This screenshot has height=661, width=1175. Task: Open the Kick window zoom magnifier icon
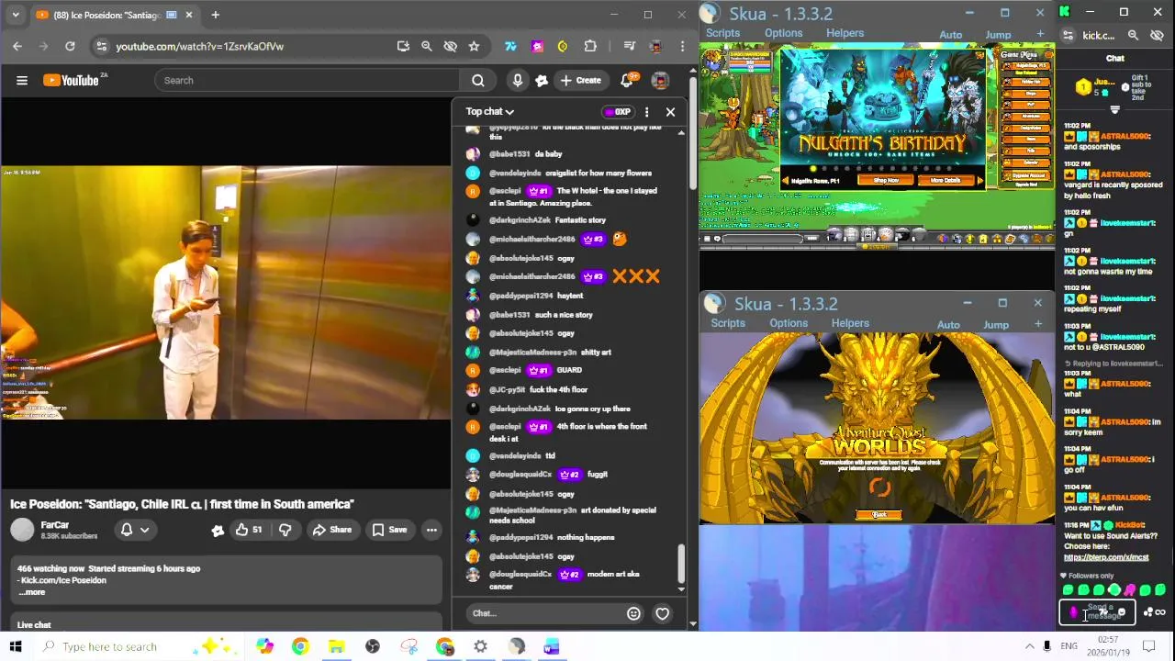click(x=1133, y=36)
